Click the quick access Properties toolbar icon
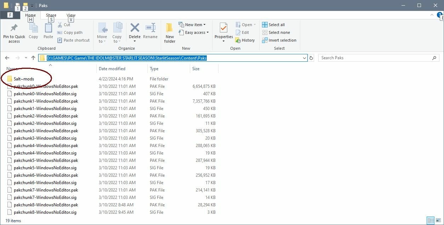444x225 pixels. pyautogui.click(x=17, y=6)
